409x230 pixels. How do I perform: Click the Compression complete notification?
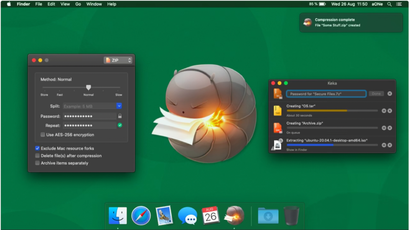(351, 23)
